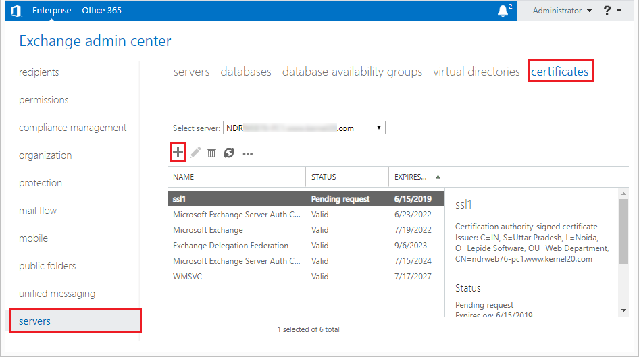Open the certificates tab
The width and height of the screenshot is (639, 357).
(560, 72)
